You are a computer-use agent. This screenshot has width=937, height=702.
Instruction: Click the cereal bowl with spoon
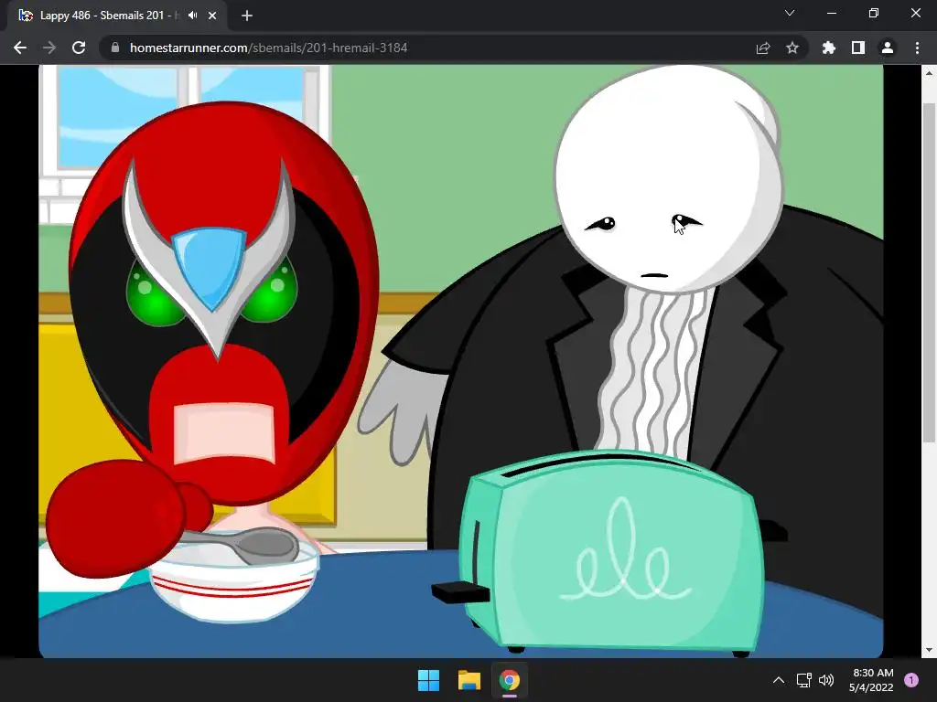[234, 576]
